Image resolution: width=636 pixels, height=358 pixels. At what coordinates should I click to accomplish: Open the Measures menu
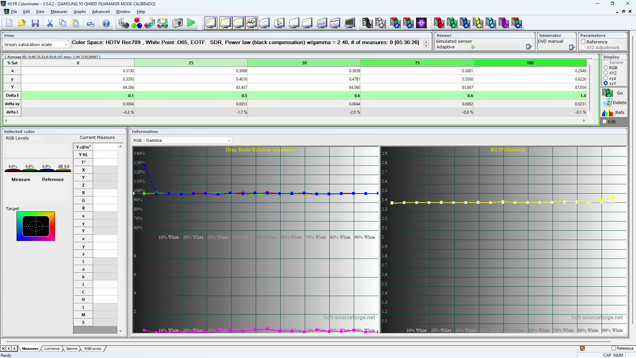tap(59, 11)
